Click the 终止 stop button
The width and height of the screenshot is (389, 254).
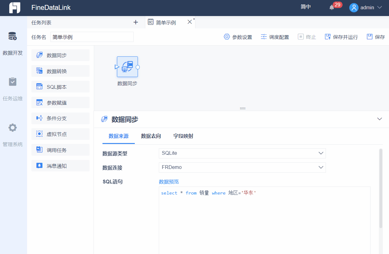(307, 37)
